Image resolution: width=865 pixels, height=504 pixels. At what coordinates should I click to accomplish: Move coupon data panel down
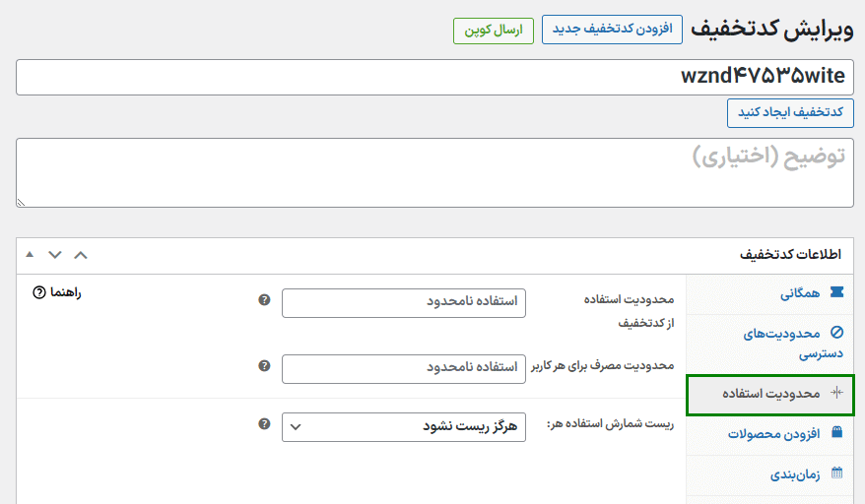pyautogui.click(x=55, y=255)
